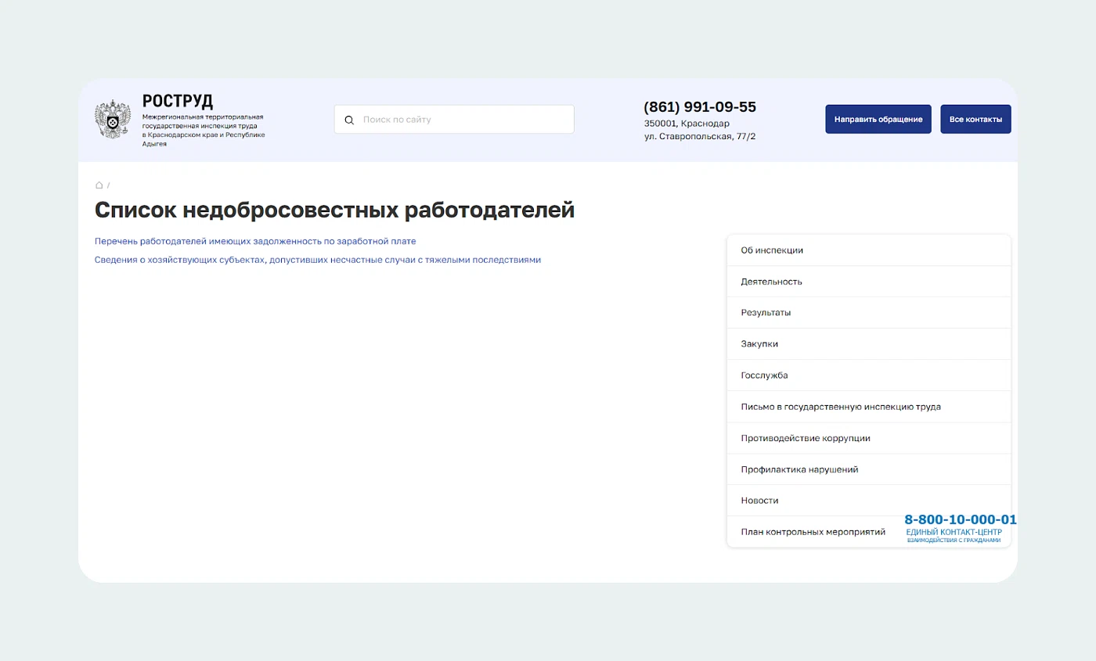1096x661 pixels.
Task: Select Результаты in the sidebar menu
Action: click(x=765, y=312)
